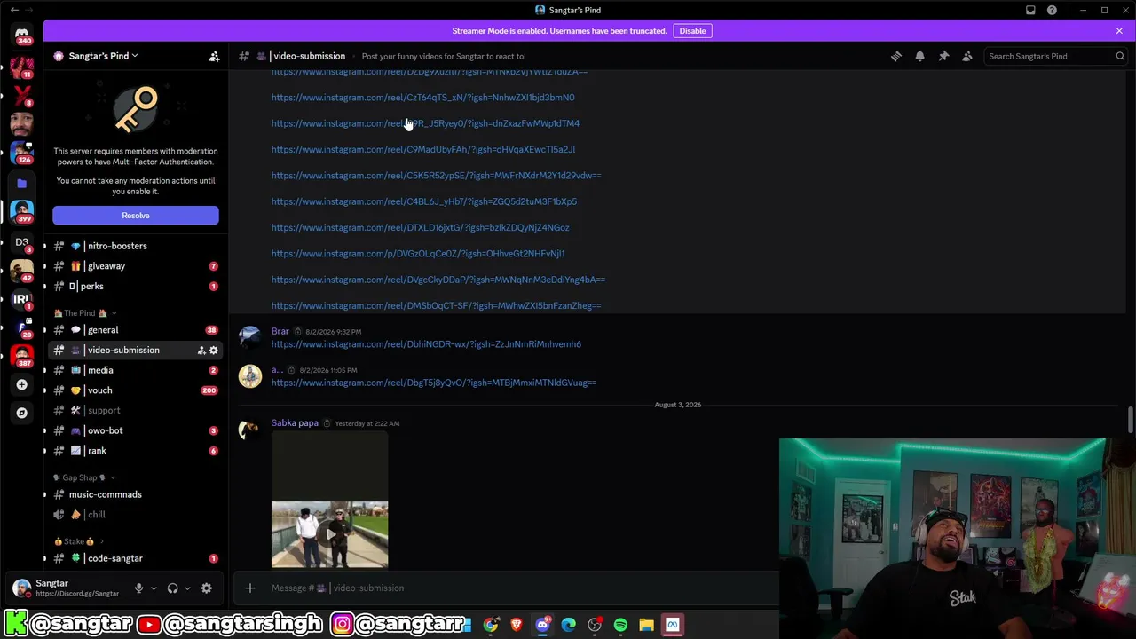Open server with 340 badge in sidebar
1136x639 pixels.
tap(22, 35)
